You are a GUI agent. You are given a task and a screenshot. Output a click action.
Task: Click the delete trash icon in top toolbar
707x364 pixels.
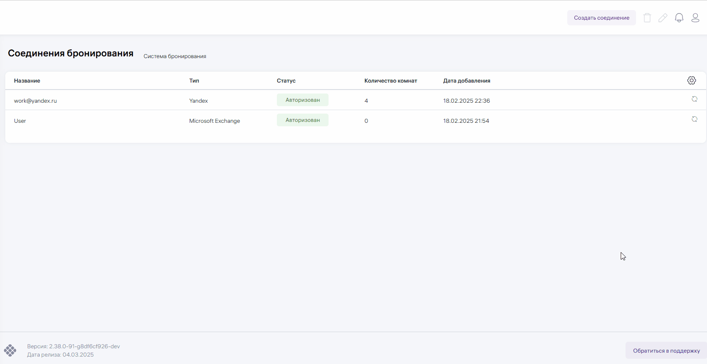point(647,18)
